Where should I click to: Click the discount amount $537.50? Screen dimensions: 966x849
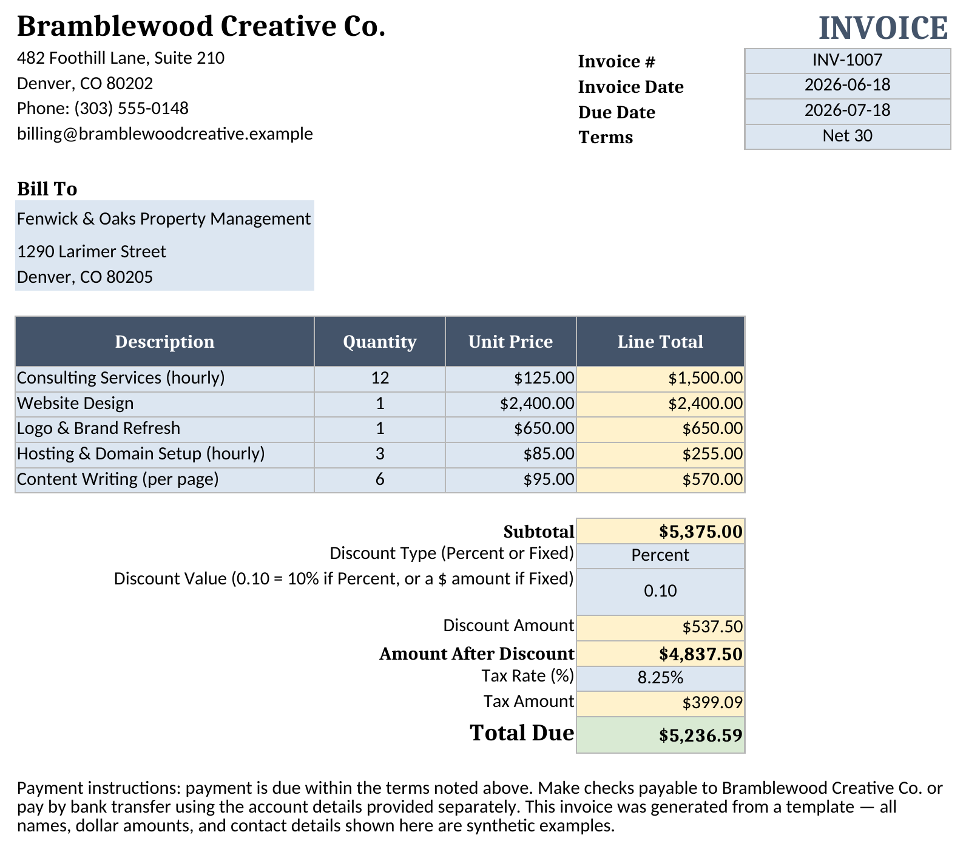[660, 628]
